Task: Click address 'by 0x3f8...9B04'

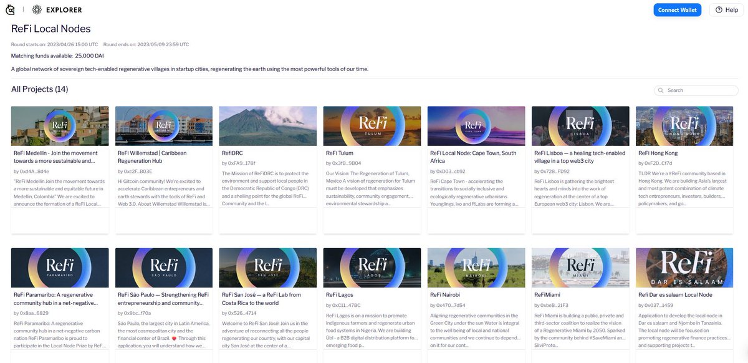Action: [343, 163]
